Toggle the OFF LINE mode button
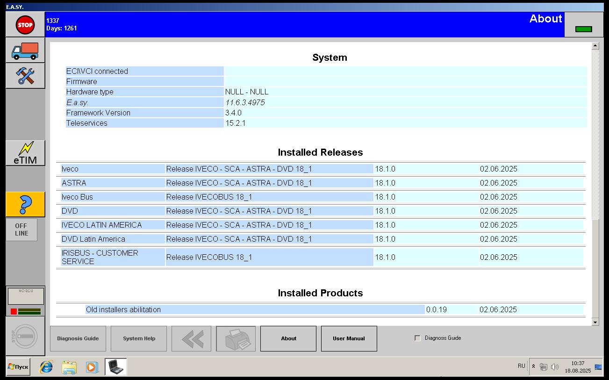Image resolution: width=609 pixels, height=380 pixels. [x=21, y=229]
